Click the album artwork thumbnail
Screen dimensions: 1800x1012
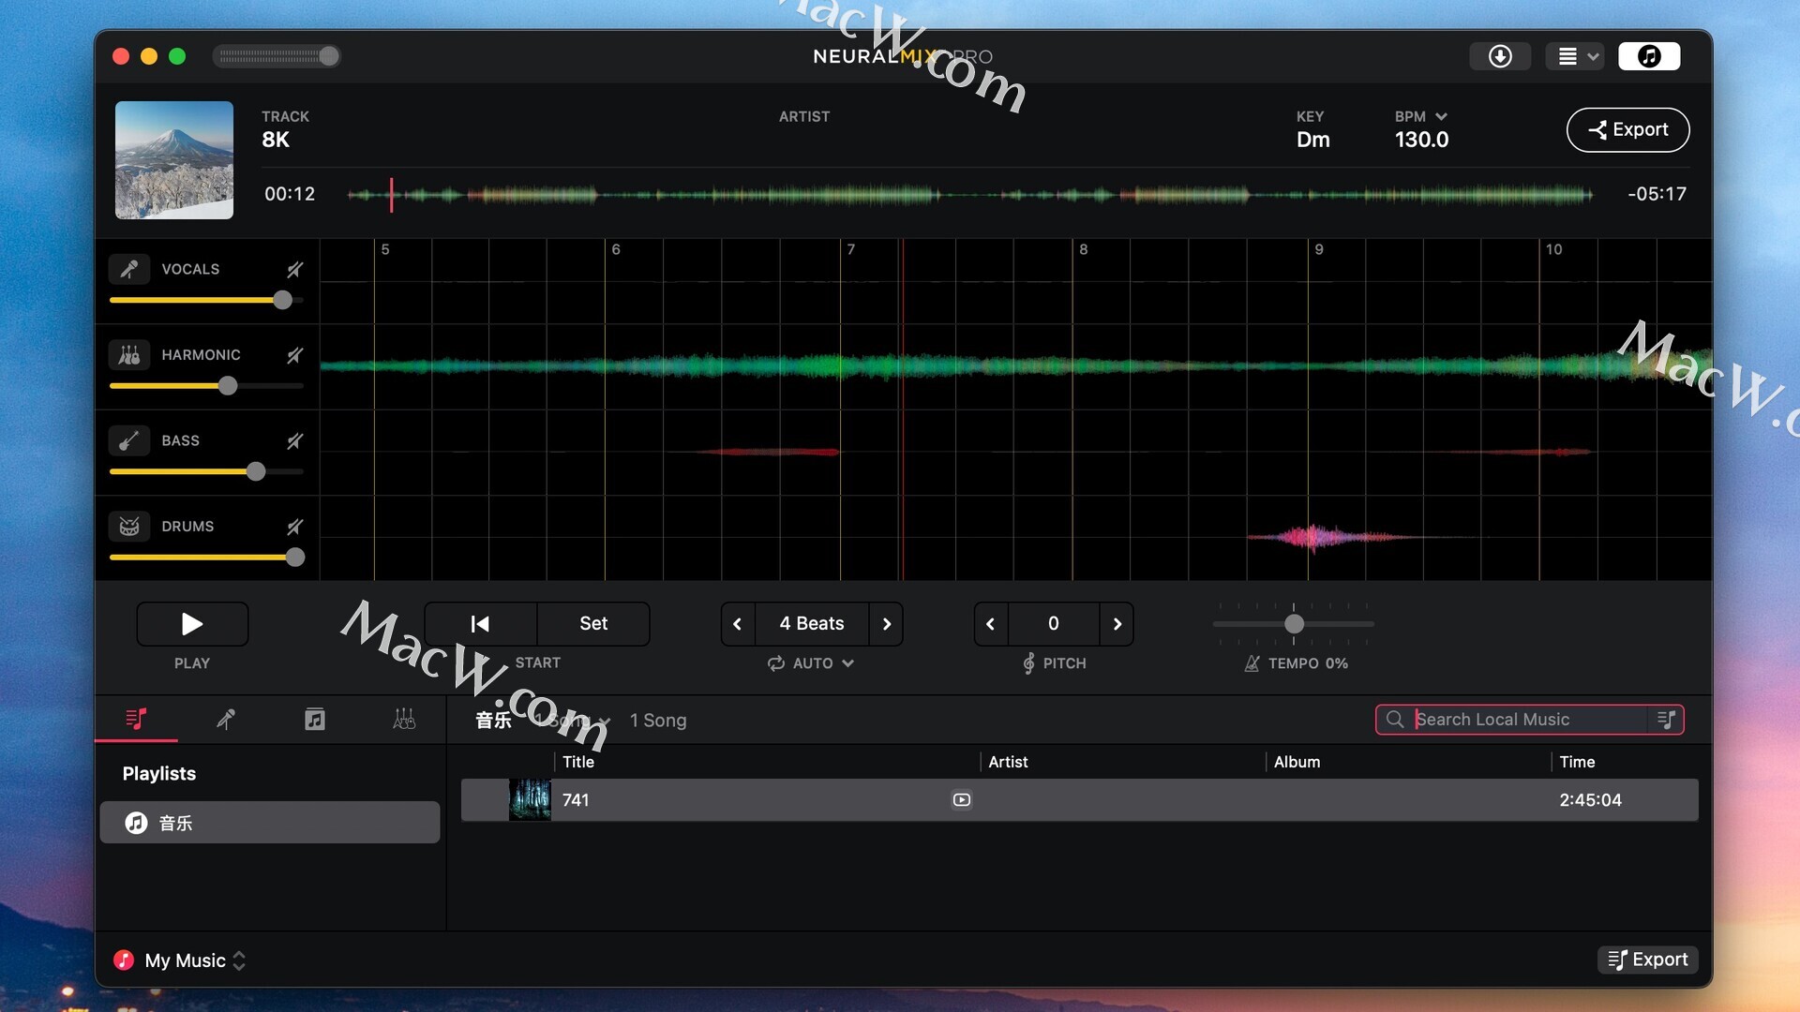click(174, 160)
